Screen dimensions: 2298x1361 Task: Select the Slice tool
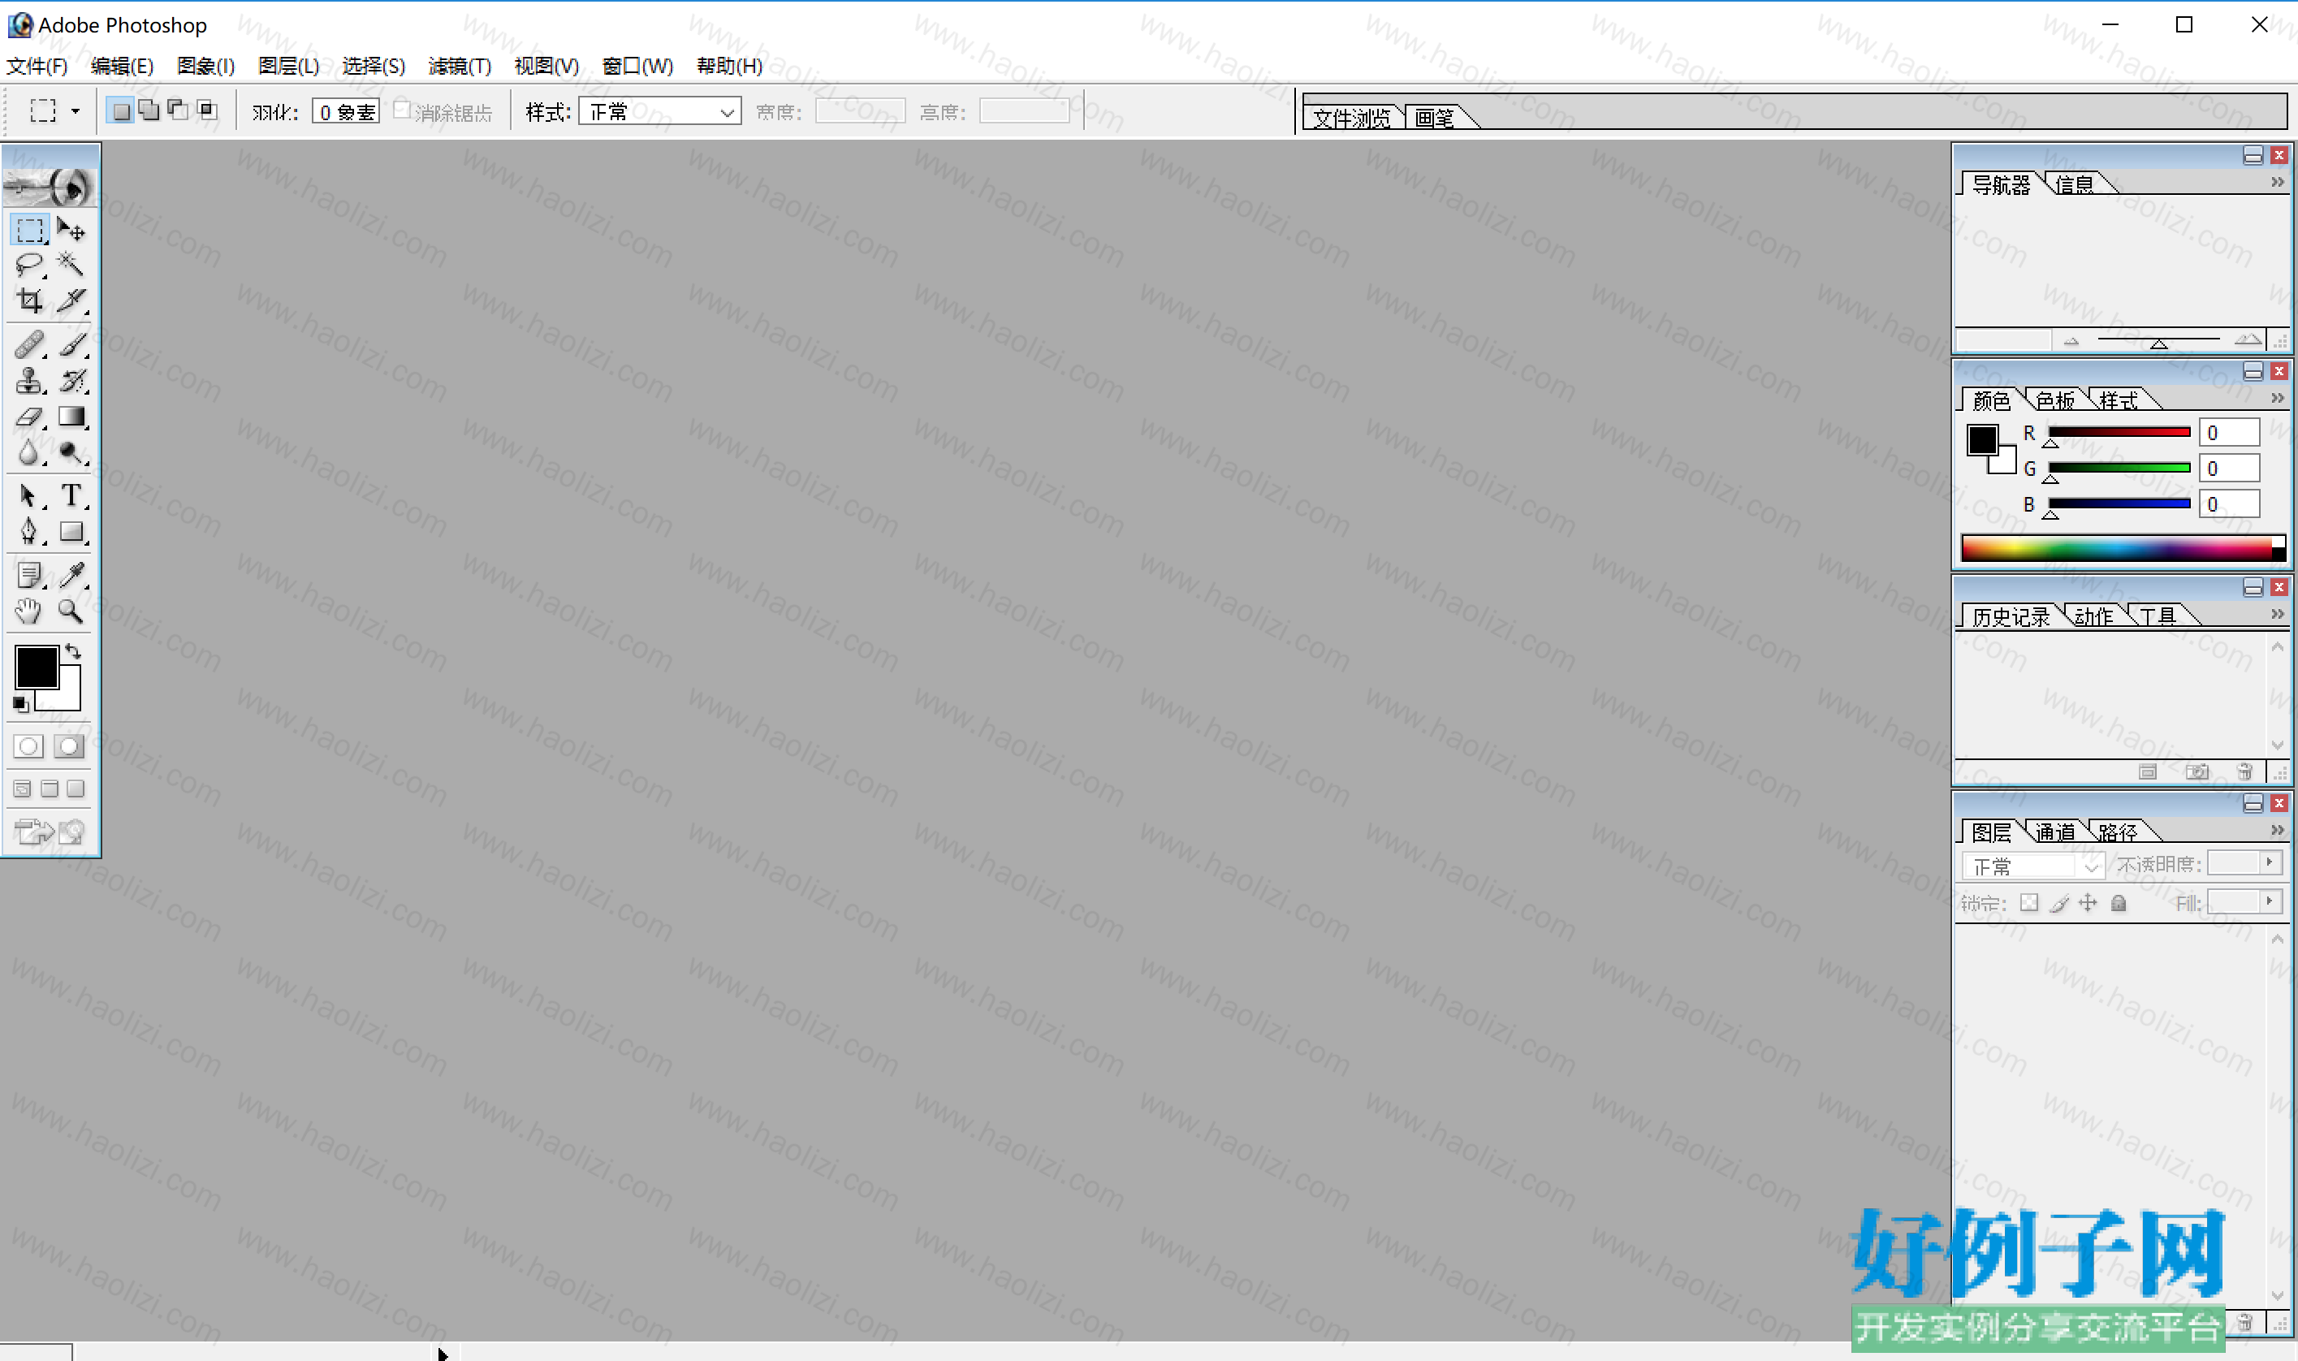[71, 300]
